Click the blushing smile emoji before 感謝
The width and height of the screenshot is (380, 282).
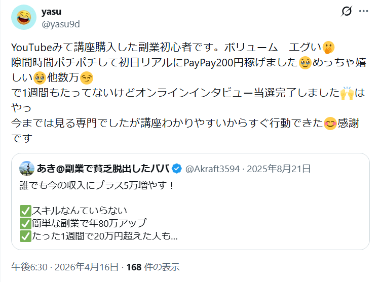click(x=330, y=123)
